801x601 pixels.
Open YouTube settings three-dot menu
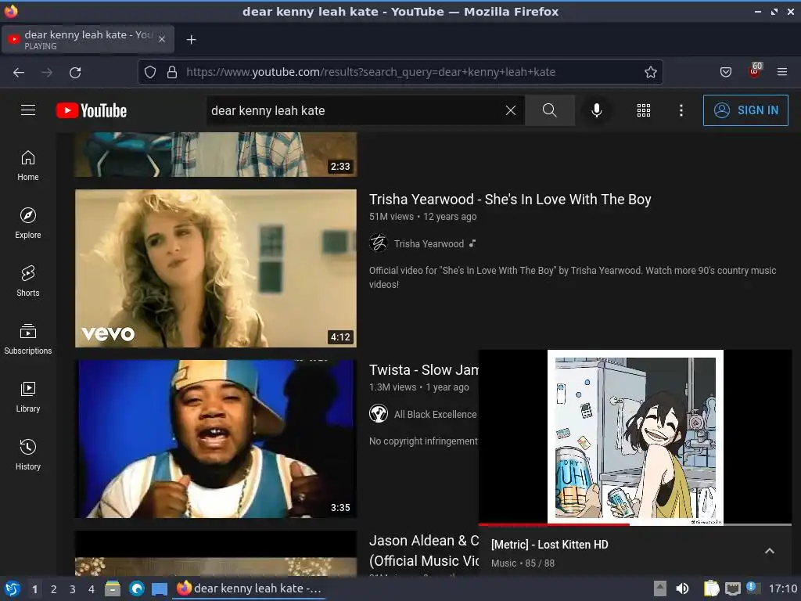tap(681, 110)
